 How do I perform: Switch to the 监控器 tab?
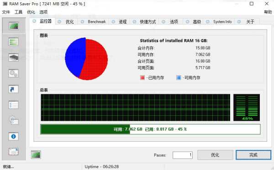pyautogui.click(x=42, y=21)
